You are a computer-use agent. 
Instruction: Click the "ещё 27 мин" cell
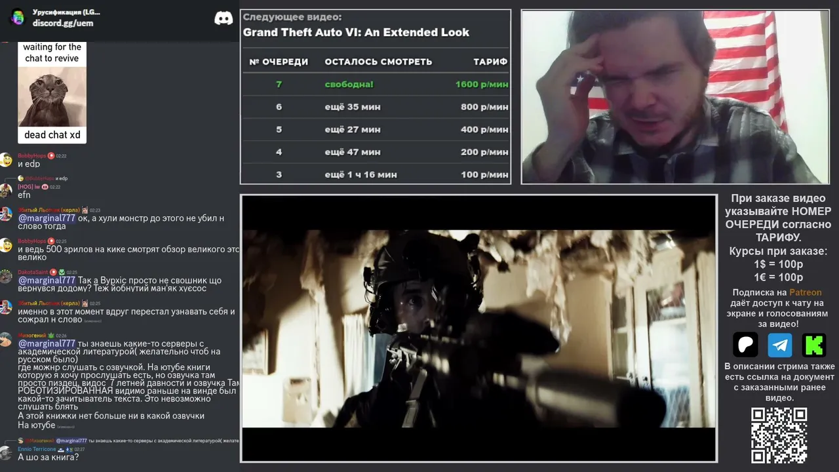(x=353, y=129)
